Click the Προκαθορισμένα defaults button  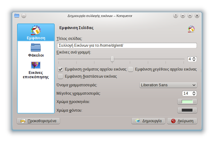pos(39,121)
